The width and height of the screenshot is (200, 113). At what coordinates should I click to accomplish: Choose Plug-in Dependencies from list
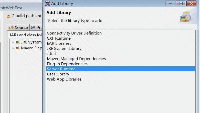point(121,64)
